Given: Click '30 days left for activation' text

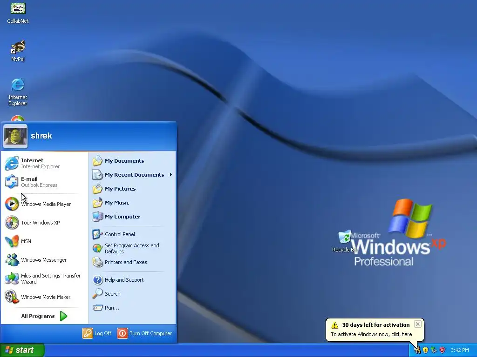Looking at the screenshot, I should pyautogui.click(x=376, y=325).
